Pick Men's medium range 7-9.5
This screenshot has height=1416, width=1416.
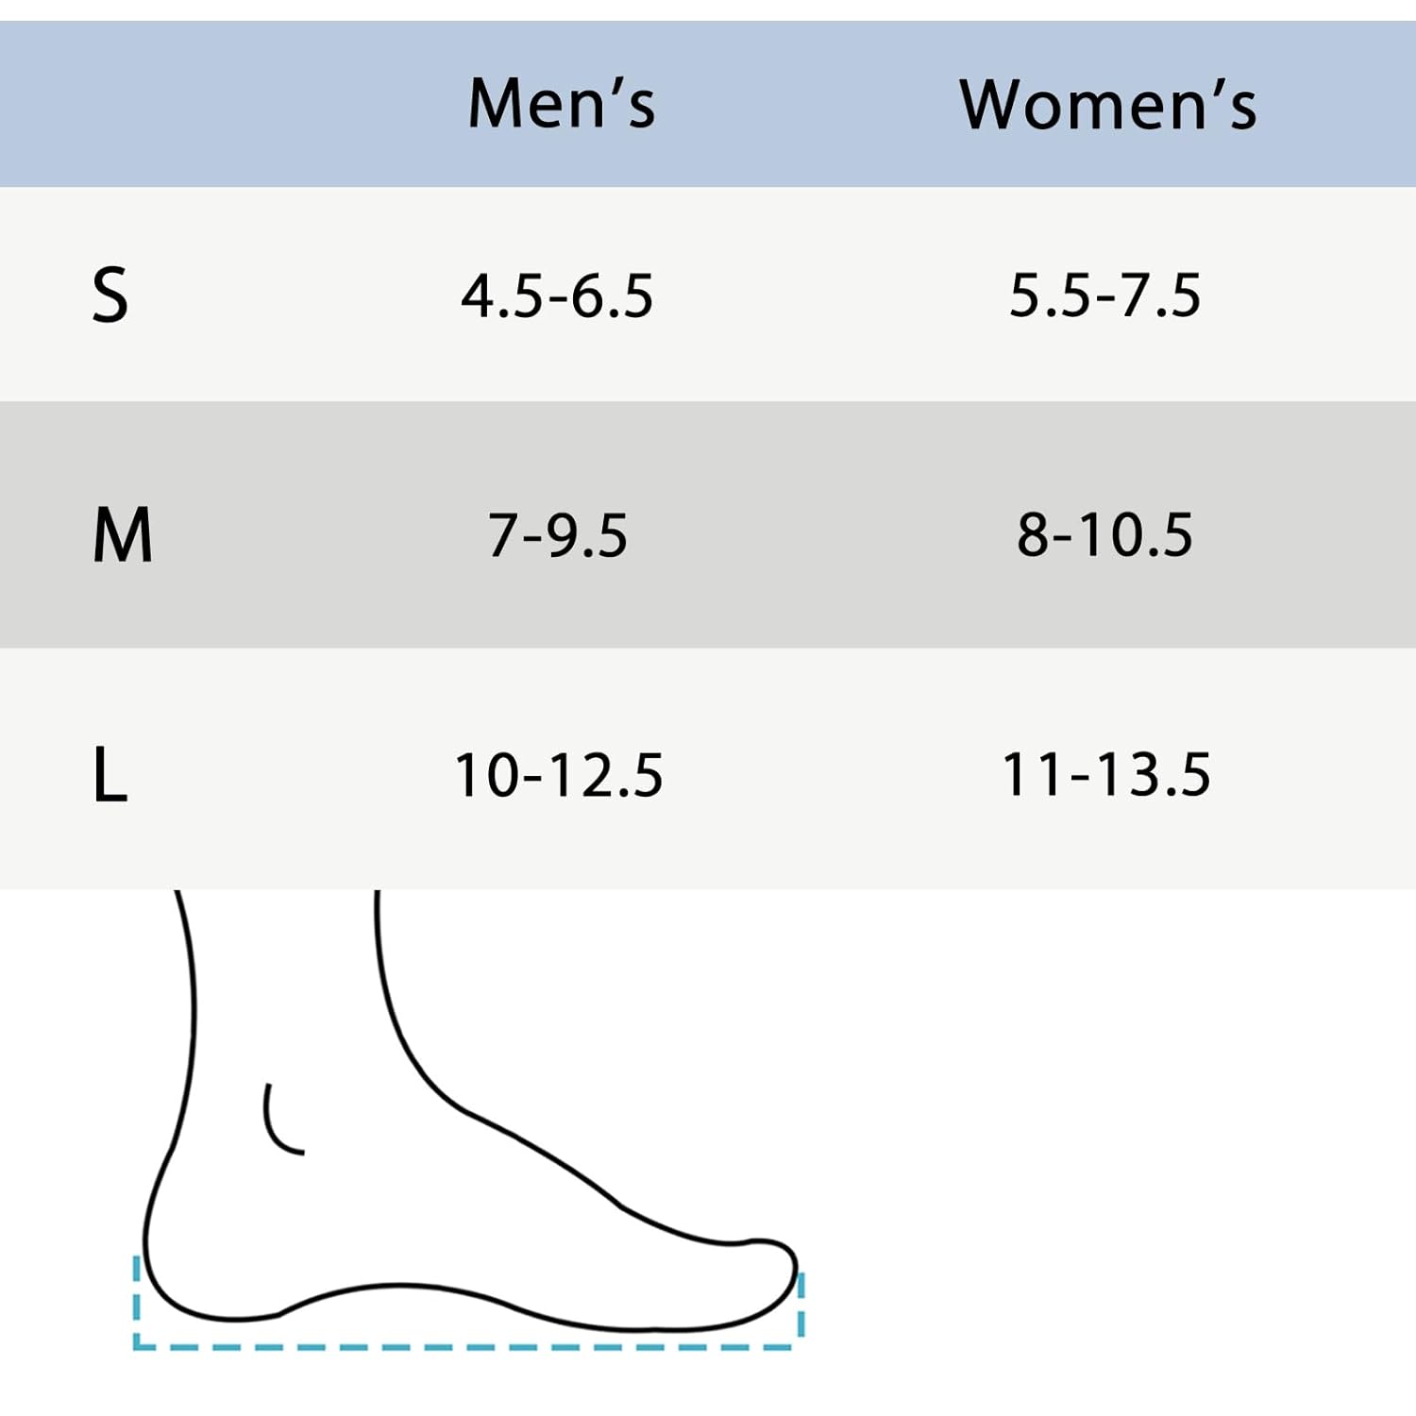(557, 534)
